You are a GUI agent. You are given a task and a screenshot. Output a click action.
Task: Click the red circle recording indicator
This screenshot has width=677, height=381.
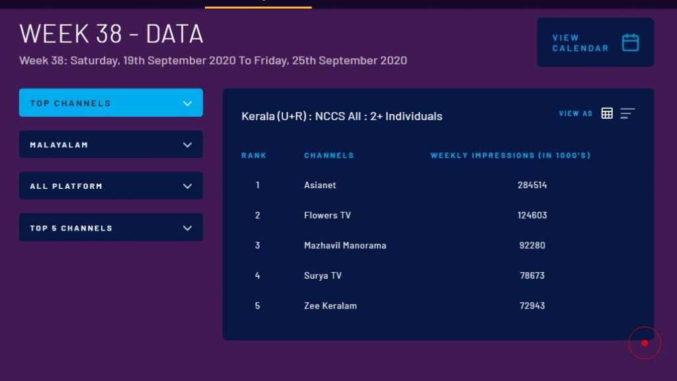[645, 343]
